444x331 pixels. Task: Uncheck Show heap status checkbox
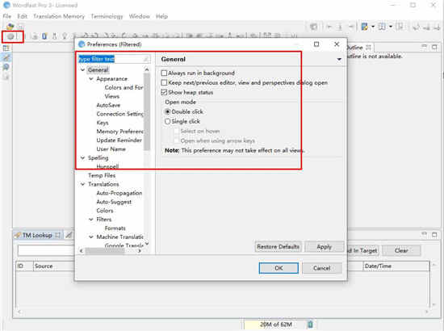coord(164,92)
